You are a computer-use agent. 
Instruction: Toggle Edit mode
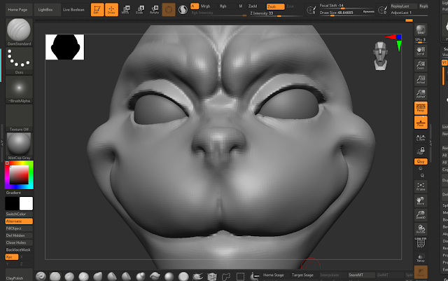(x=97, y=10)
